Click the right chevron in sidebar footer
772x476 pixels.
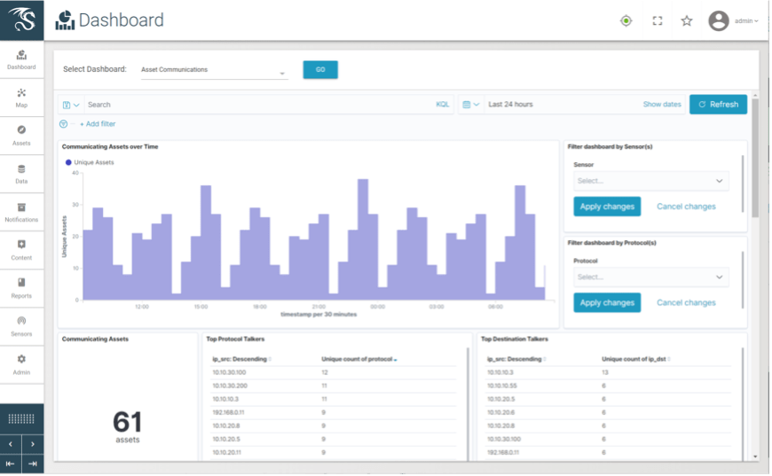click(x=33, y=444)
